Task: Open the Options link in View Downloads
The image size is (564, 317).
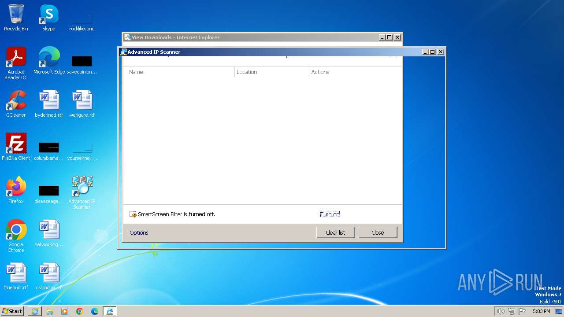Action: 139,232
